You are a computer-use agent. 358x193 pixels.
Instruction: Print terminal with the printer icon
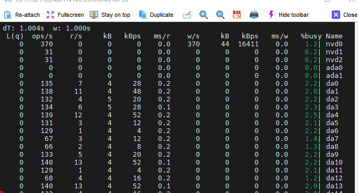click(254, 15)
